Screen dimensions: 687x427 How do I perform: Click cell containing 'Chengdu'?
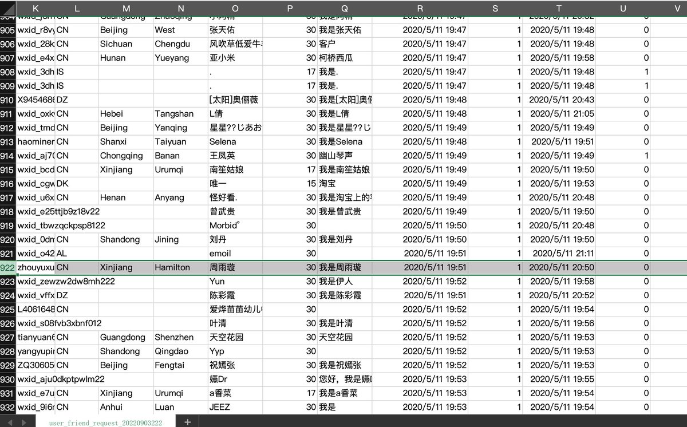[x=181, y=44]
